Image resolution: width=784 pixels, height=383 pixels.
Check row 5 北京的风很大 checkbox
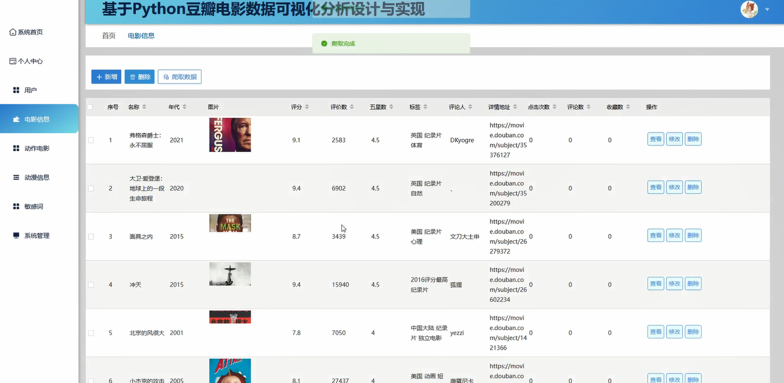[91, 333]
